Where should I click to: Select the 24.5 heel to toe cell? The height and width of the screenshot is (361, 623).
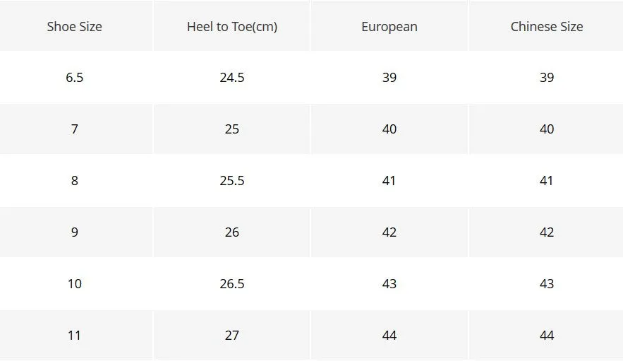[x=232, y=77]
